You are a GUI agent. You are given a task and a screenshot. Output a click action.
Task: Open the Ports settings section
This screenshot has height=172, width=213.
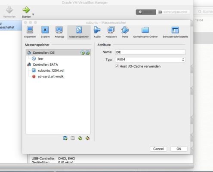[125, 32]
